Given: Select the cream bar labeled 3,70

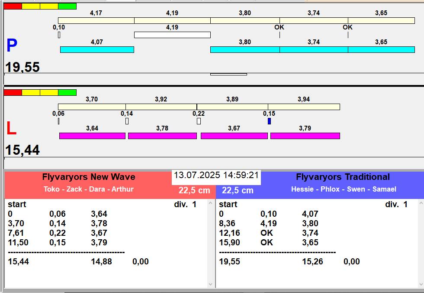Looking at the screenshot, I should coord(92,107).
